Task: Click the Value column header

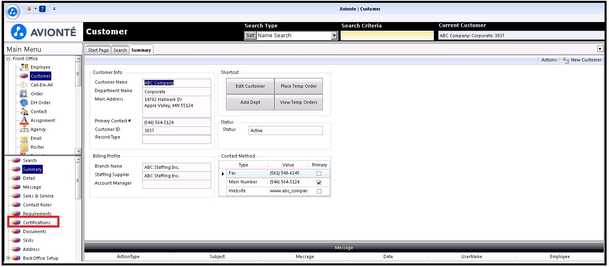Action: pyautogui.click(x=288, y=165)
